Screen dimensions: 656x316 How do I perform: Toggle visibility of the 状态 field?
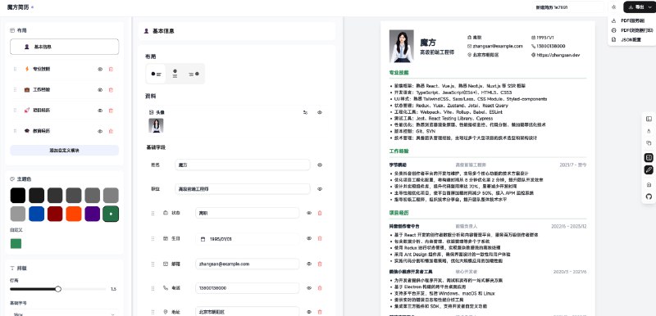coord(309,213)
